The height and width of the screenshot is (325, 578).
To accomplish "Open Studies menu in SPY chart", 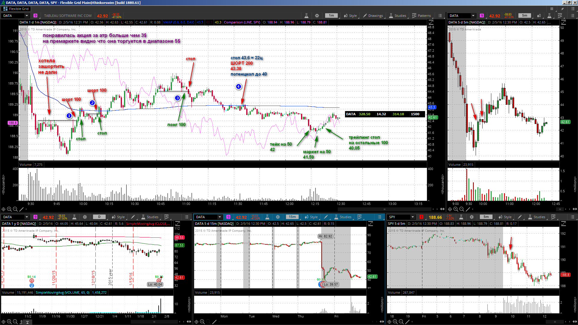I will [536, 217].
